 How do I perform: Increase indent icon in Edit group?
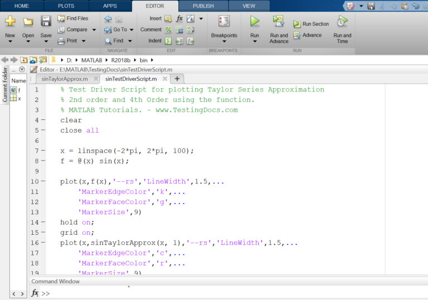179,41
